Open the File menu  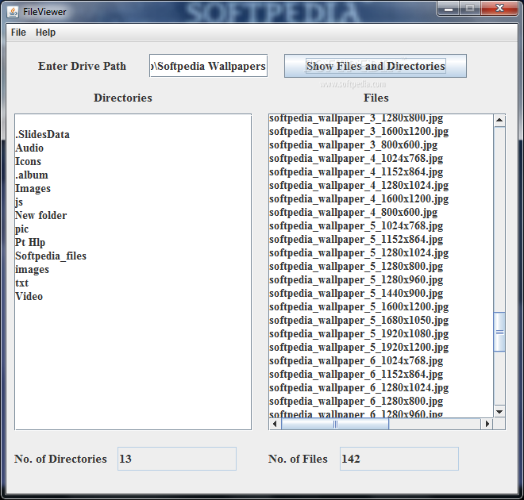point(18,33)
